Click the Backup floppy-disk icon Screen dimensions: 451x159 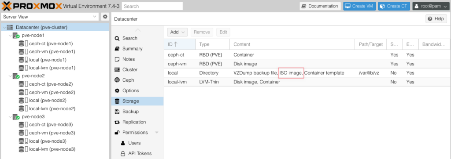(x=117, y=112)
